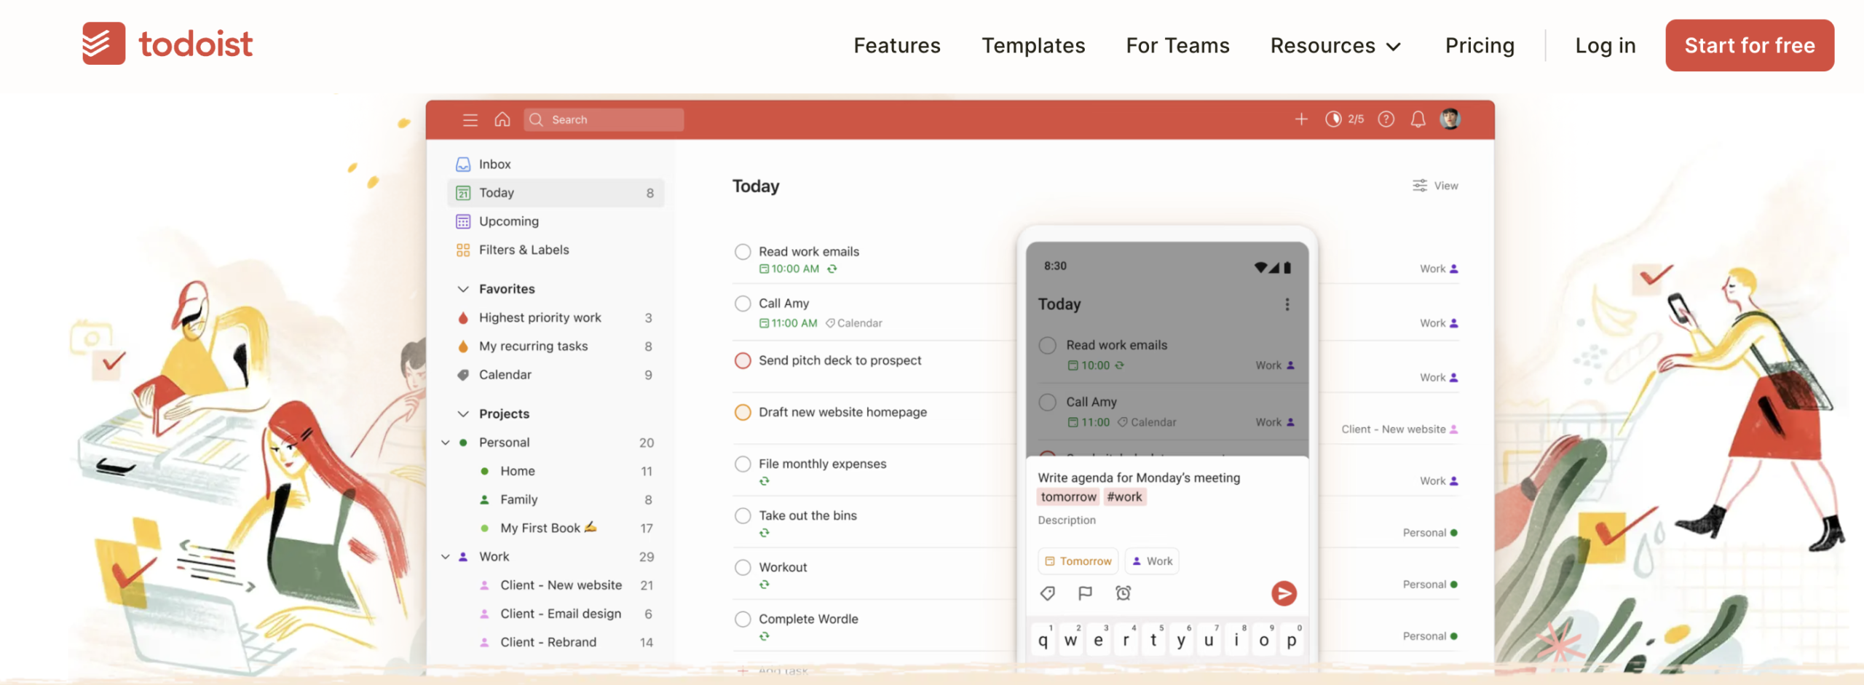The height and width of the screenshot is (685, 1864).
Task: Open the Resources dropdown menu
Action: tap(1335, 46)
